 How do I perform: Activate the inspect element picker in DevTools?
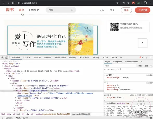pos(3,57)
